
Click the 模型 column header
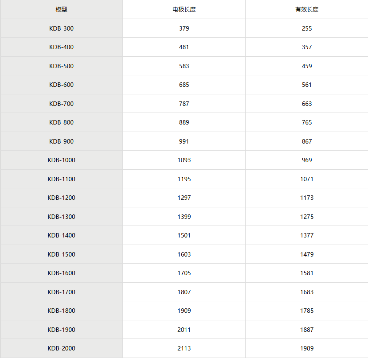[x=62, y=9]
